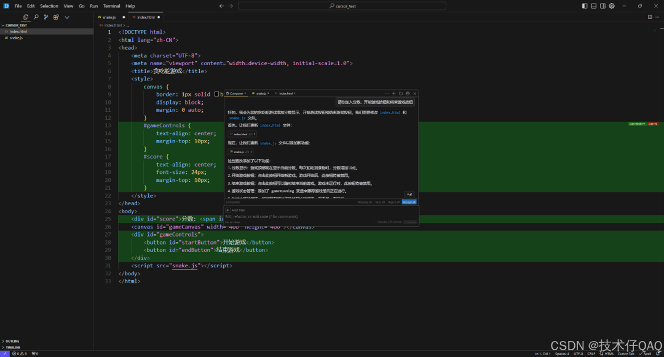Open Composer panel more options ellipsis

pos(387,93)
